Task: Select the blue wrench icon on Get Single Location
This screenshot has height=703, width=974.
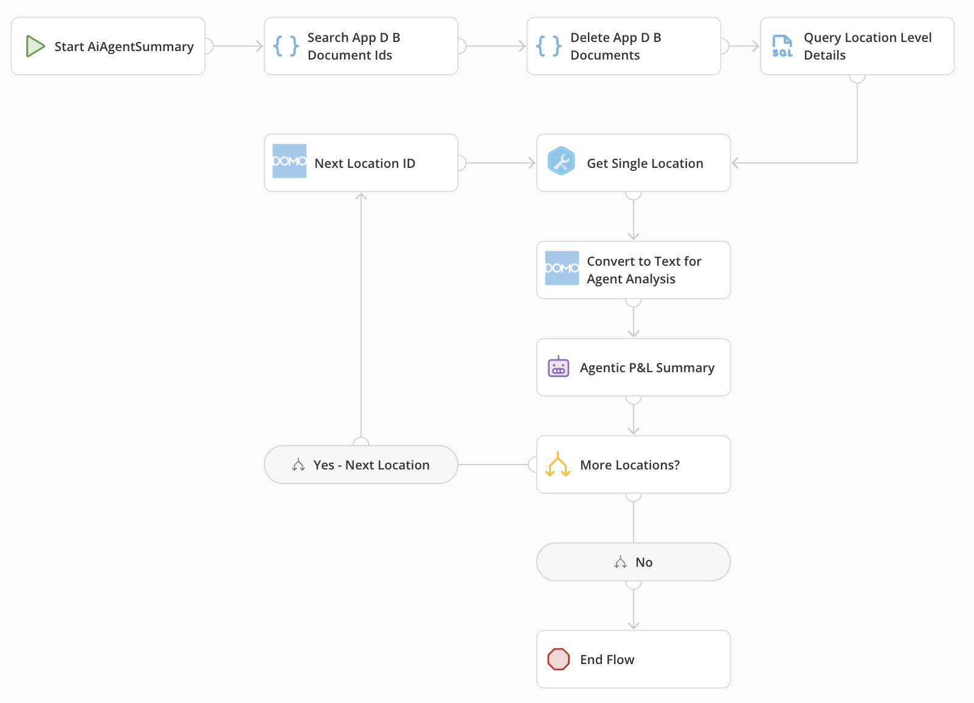Action: [561, 162]
